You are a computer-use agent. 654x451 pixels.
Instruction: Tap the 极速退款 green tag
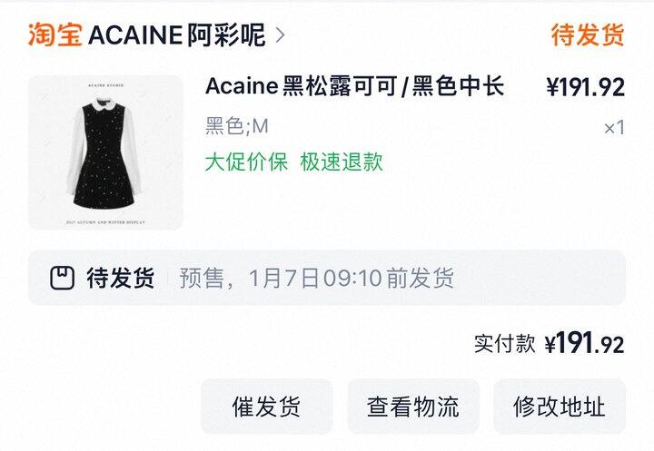point(342,162)
